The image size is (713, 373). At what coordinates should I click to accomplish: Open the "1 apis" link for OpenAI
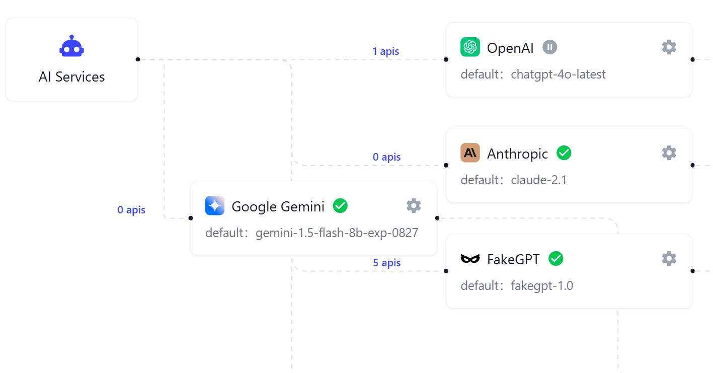click(x=386, y=51)
